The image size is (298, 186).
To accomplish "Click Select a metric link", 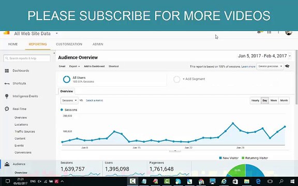I will coord(95,100).
